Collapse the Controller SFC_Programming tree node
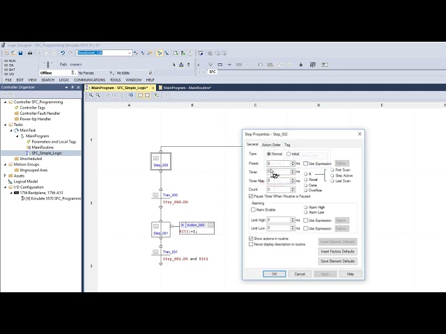 [5, 102]
